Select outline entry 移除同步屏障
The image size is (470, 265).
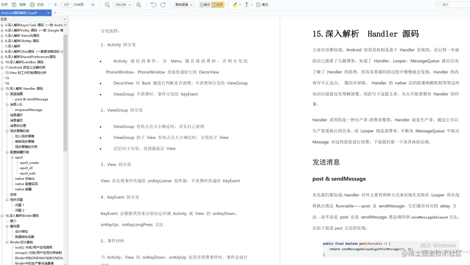25,142
